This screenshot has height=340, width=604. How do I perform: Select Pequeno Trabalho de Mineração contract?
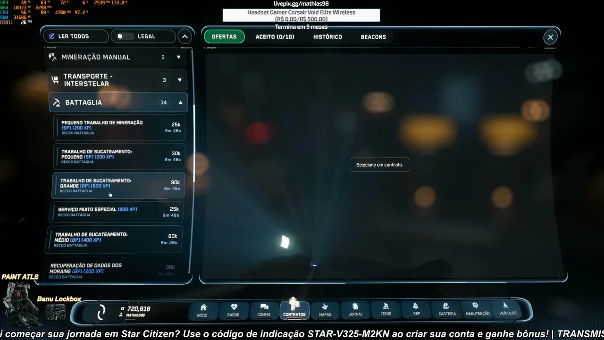119,127
